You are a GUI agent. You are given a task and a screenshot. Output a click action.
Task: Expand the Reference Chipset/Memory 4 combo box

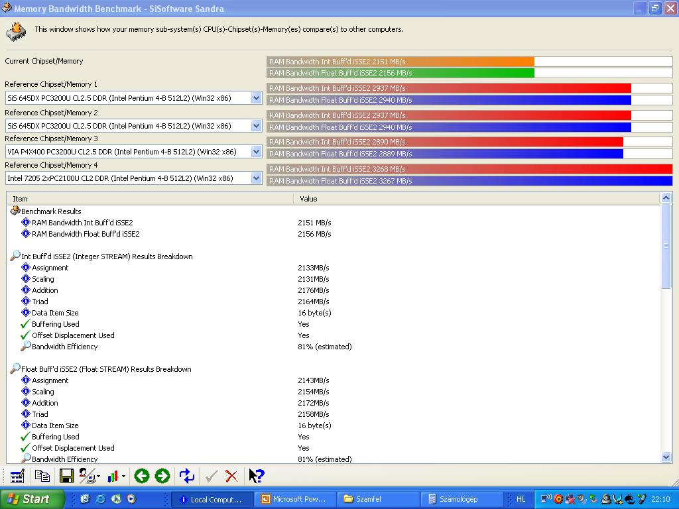point(256,178)
